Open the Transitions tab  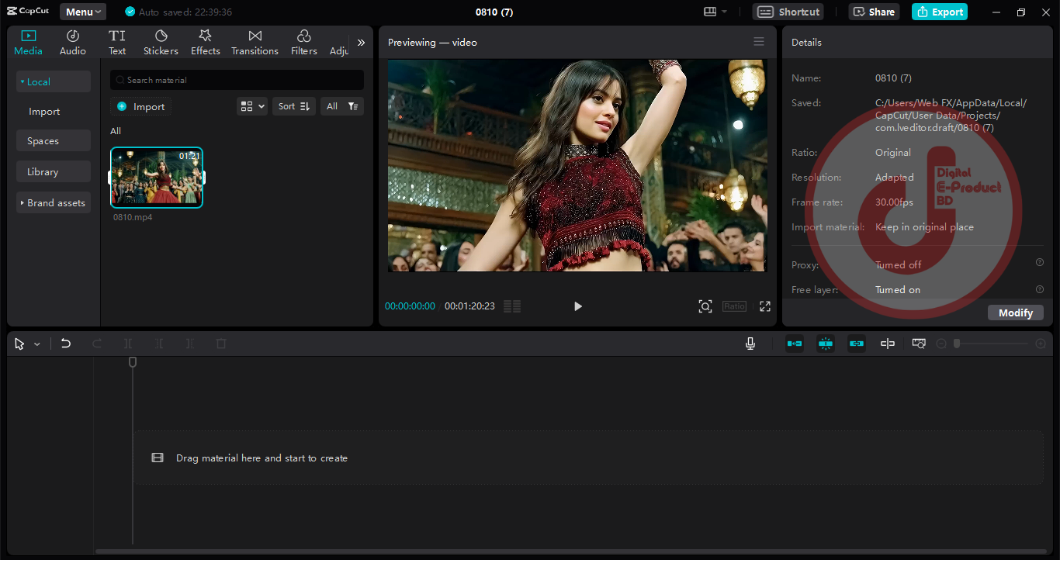[255, 43]
